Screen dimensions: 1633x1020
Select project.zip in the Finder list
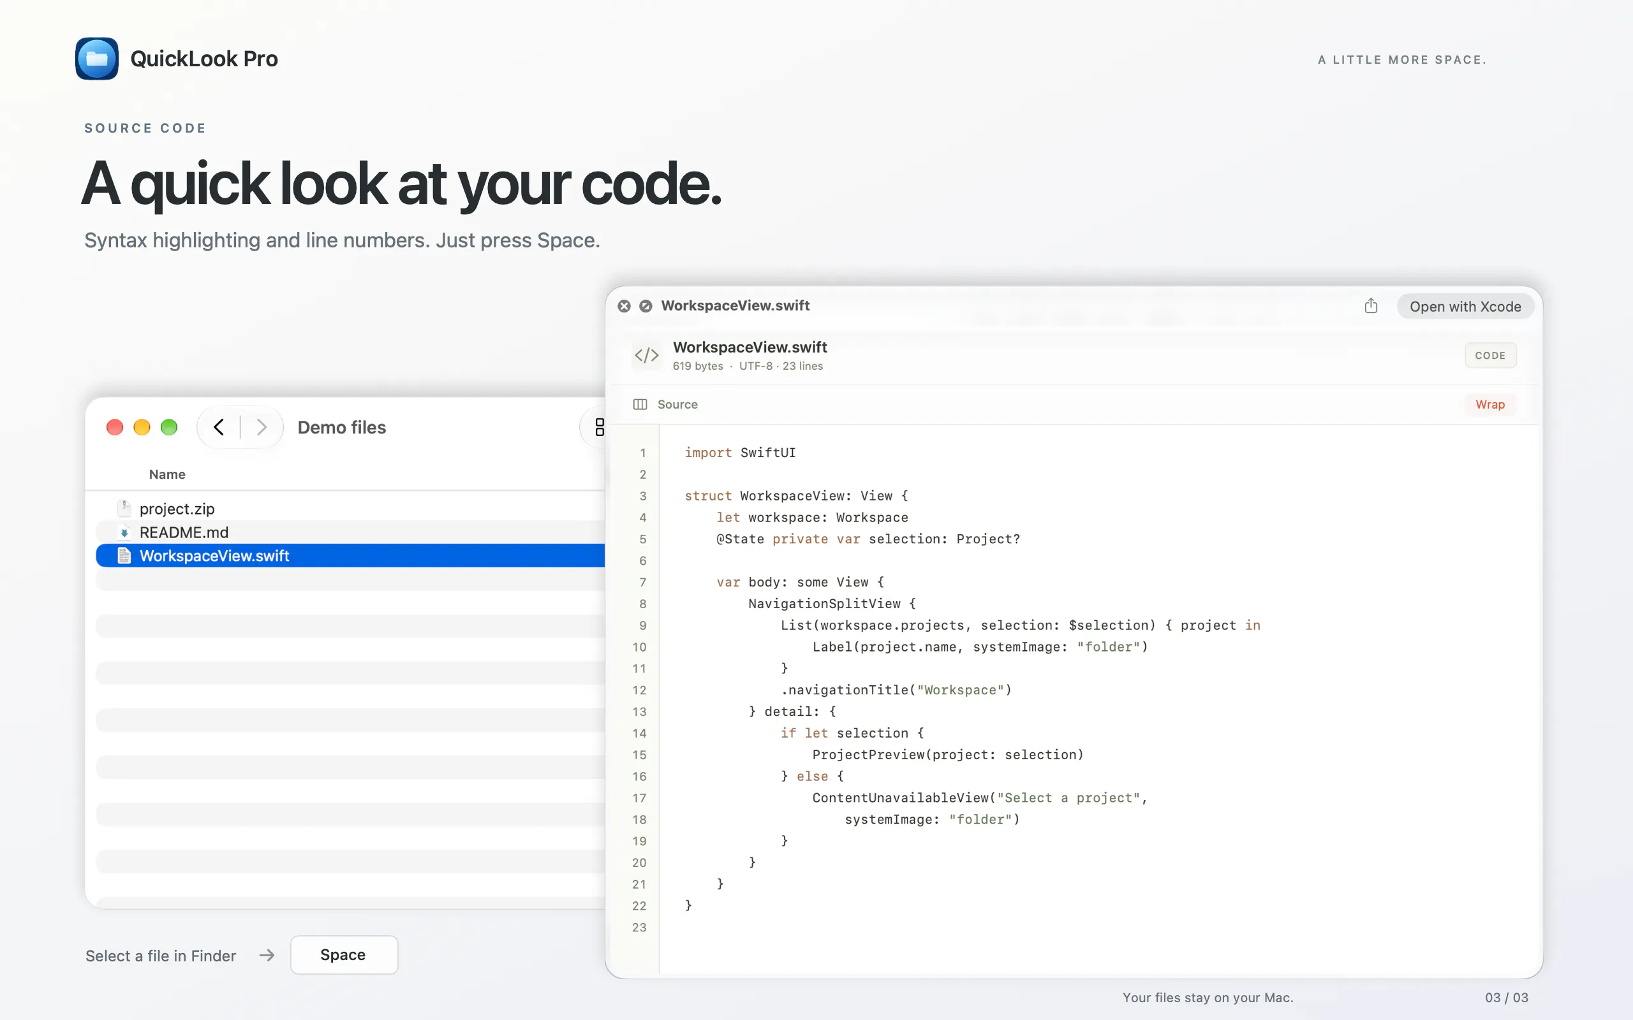[x=350, y=509]
